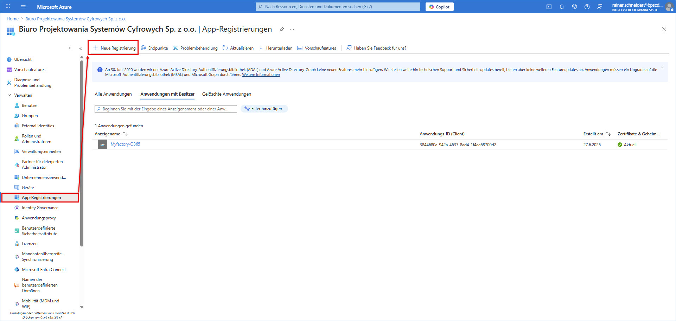Click Haben Sie Feedback für uns?
Viewport: 676px width, 321px height.
coord(376,48)
